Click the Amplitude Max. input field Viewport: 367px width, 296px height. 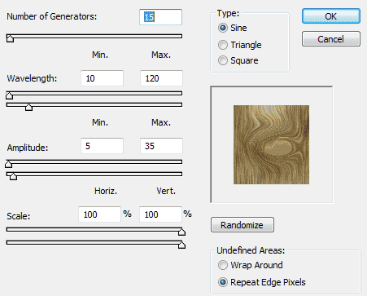(161, 146)
